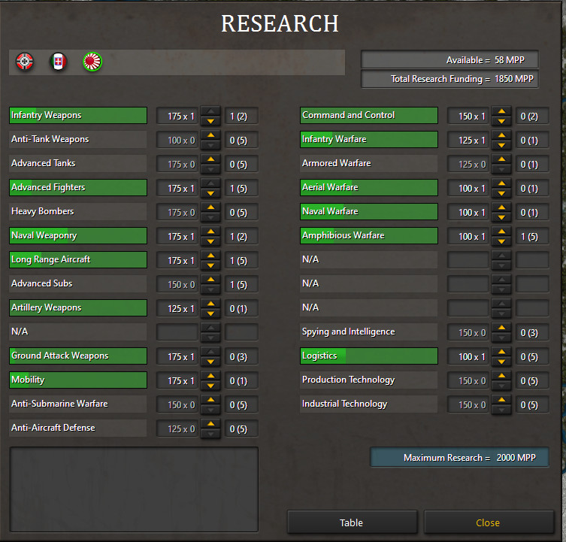Decrease Logistics research investment

pos(501,362)
